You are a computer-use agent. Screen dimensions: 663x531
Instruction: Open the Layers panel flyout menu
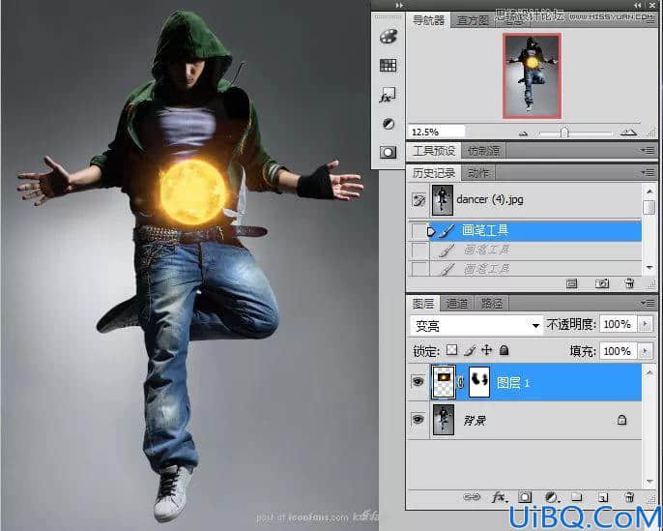coord(648,303)
